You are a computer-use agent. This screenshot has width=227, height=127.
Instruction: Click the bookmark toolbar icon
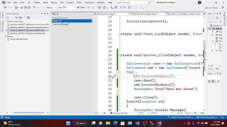click(129, 7)
